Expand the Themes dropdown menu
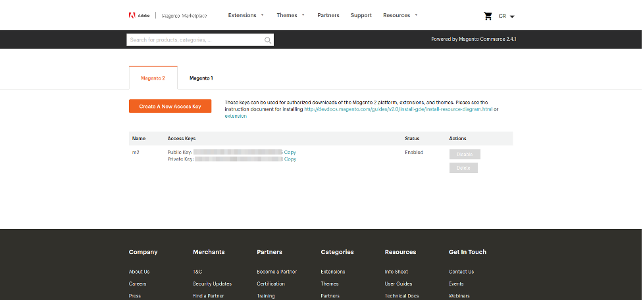This screenshot has height=300, width=643. pyautogui.click(x=290, y=15)
